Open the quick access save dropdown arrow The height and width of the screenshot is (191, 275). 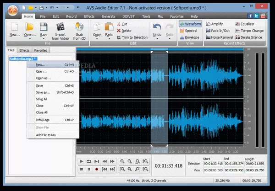pos(46,8)
